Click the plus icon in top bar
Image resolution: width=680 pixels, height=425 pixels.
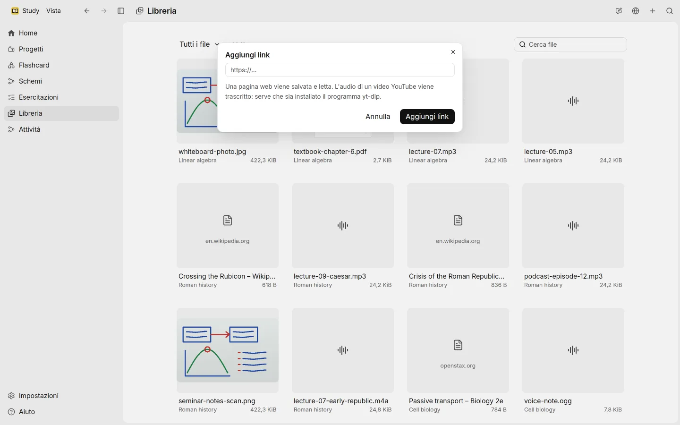(x=653, y=11)
